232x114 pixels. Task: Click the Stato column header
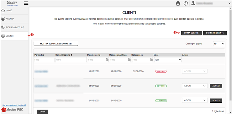point(156,55)
